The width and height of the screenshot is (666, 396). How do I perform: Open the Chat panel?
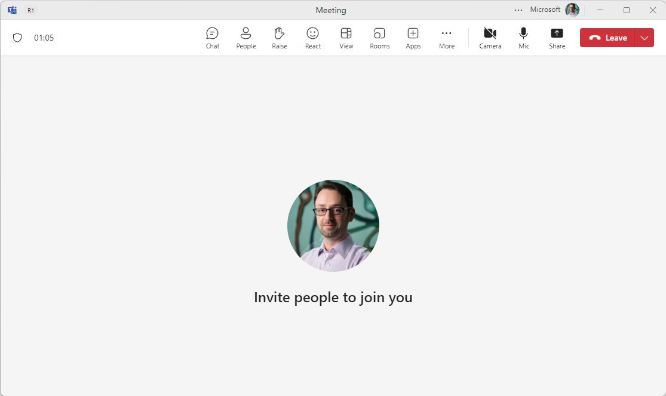click(213, 38)
